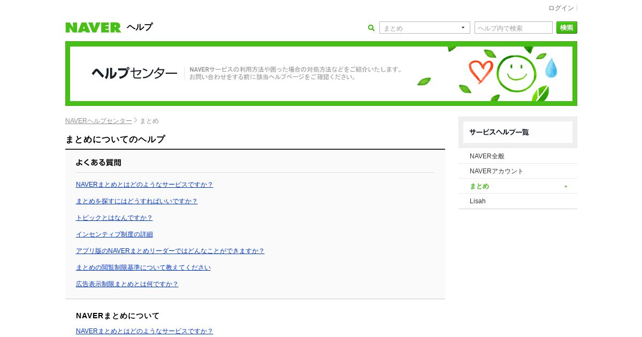Focus the ヘルプ内で検索 search field
642x337 pixels.
coord(514,28)
